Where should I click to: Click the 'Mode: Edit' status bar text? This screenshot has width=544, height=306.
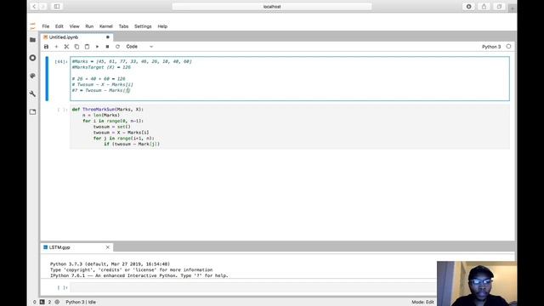coord(422,303)
